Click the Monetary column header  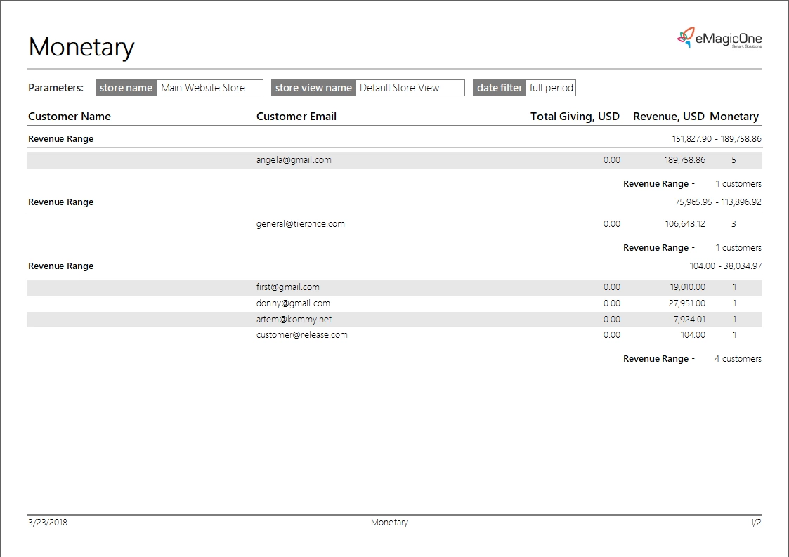tap(734, 116)
